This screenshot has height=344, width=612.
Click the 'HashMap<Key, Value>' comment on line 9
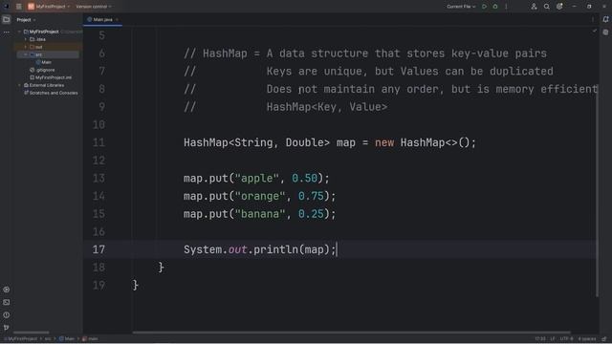pyautogui.click(x=327, y=107)
